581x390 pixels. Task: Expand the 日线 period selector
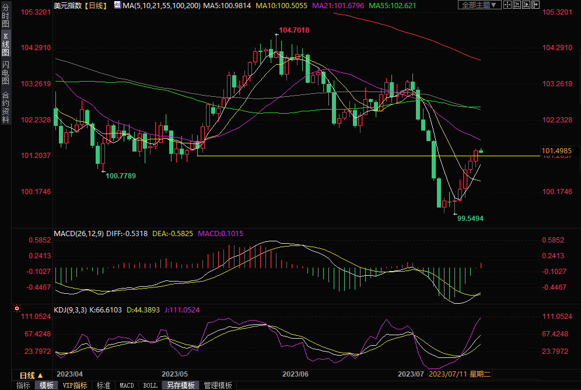tap(31, 375)
